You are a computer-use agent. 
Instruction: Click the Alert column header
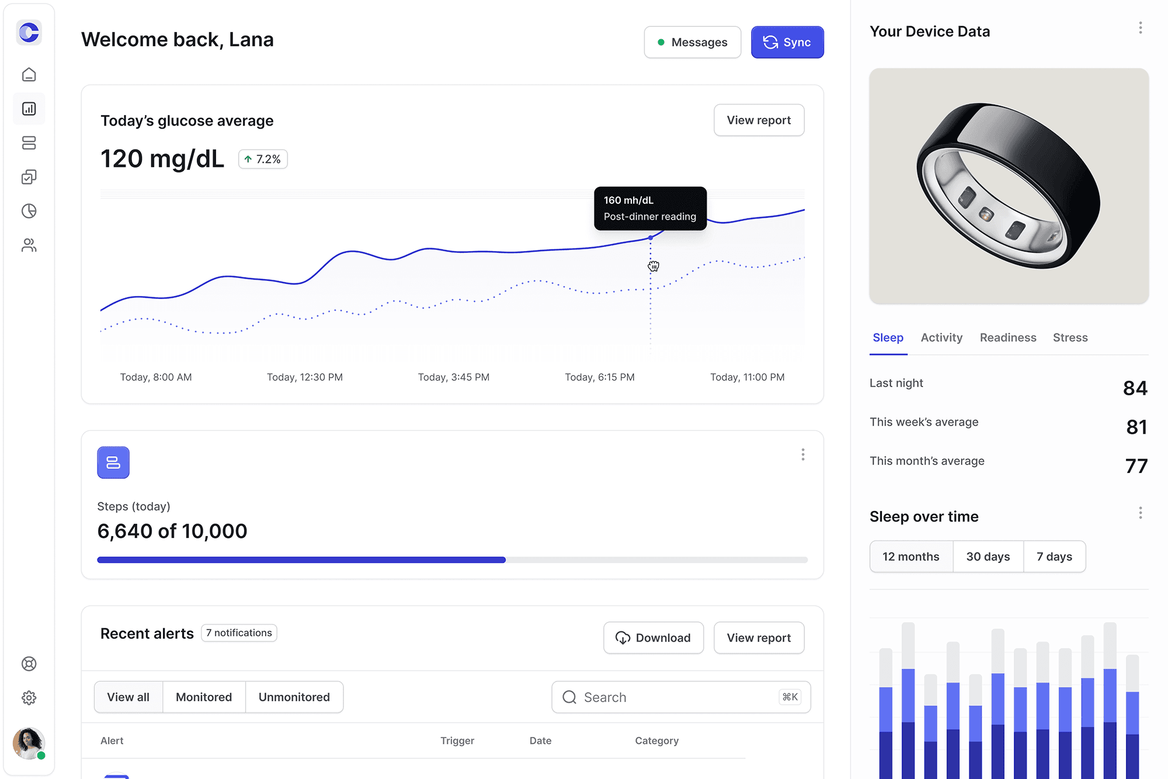click(112, 740)
